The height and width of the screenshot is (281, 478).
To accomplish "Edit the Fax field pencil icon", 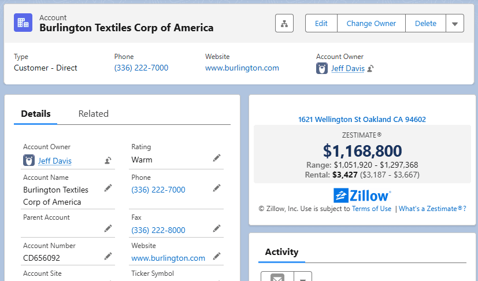I will (x=216, y=228).
